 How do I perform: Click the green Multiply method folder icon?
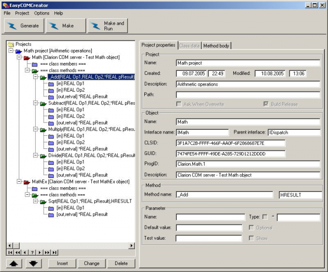click(x=43, y=130)
